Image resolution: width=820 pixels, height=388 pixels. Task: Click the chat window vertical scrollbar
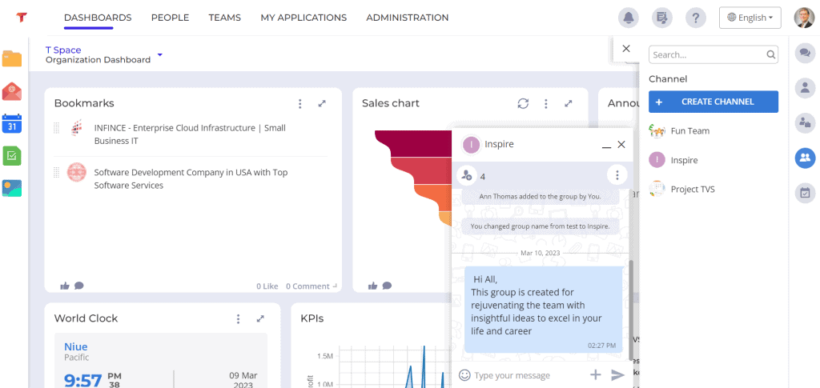pos(630,310)
